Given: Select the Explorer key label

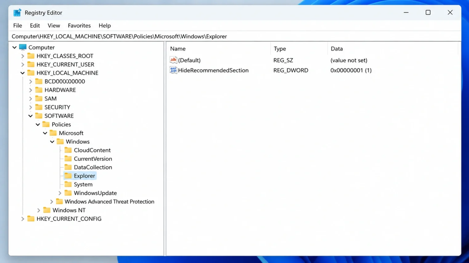Looking at the screenshot, I should [x=84, y=176].
